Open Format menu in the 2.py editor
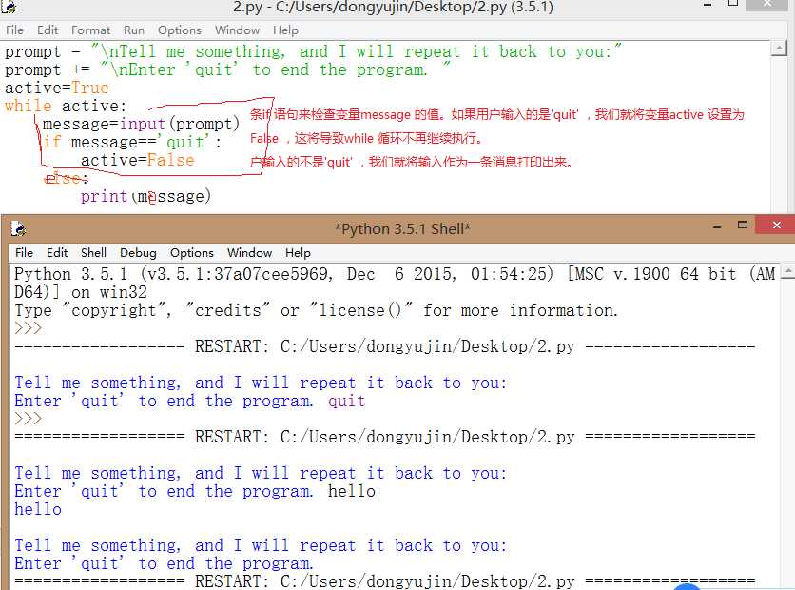Image resolution: width=795 pixels, height=590 pixels. [x=90, y=30]
